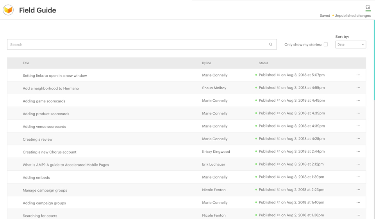The image size is (375, 219).
Task: Click into the Search stories field
Action: click(137, 44)
